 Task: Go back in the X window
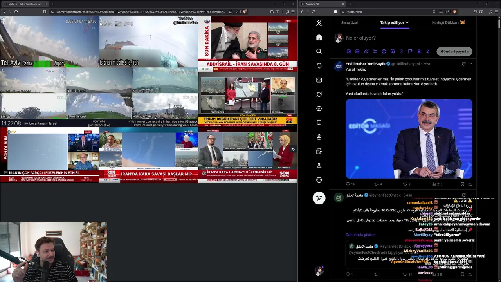click(x=302, y=12)
